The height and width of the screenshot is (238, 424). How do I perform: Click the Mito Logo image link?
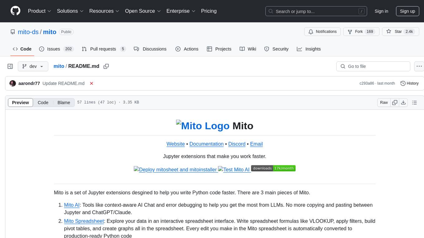[203, 126]
